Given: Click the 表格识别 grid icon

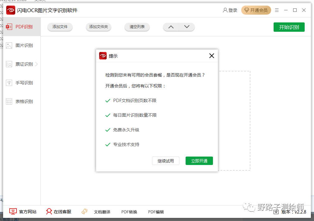Looking at the screenshot, I should 9,101.
